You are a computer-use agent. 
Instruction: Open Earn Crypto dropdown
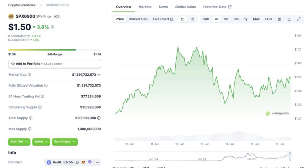(x=65, y=142)
